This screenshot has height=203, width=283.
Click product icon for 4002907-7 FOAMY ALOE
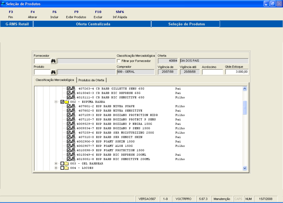coord(73,146)
